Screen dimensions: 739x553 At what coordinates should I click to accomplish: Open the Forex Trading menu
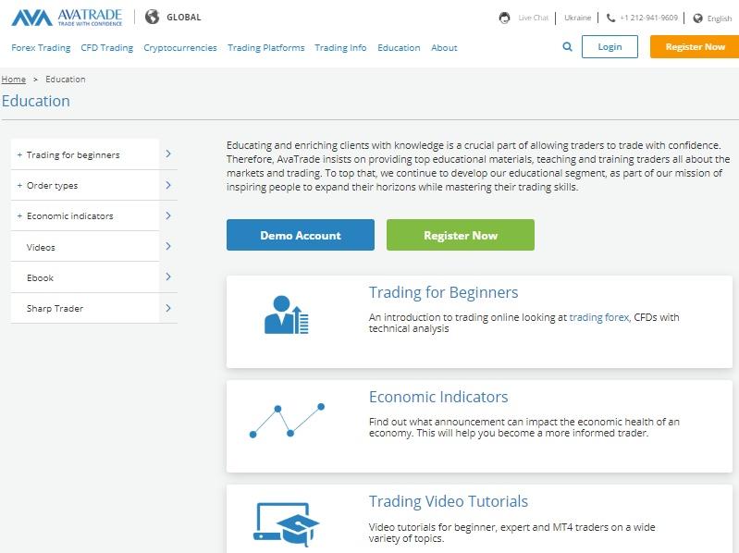tap(41, 48)
